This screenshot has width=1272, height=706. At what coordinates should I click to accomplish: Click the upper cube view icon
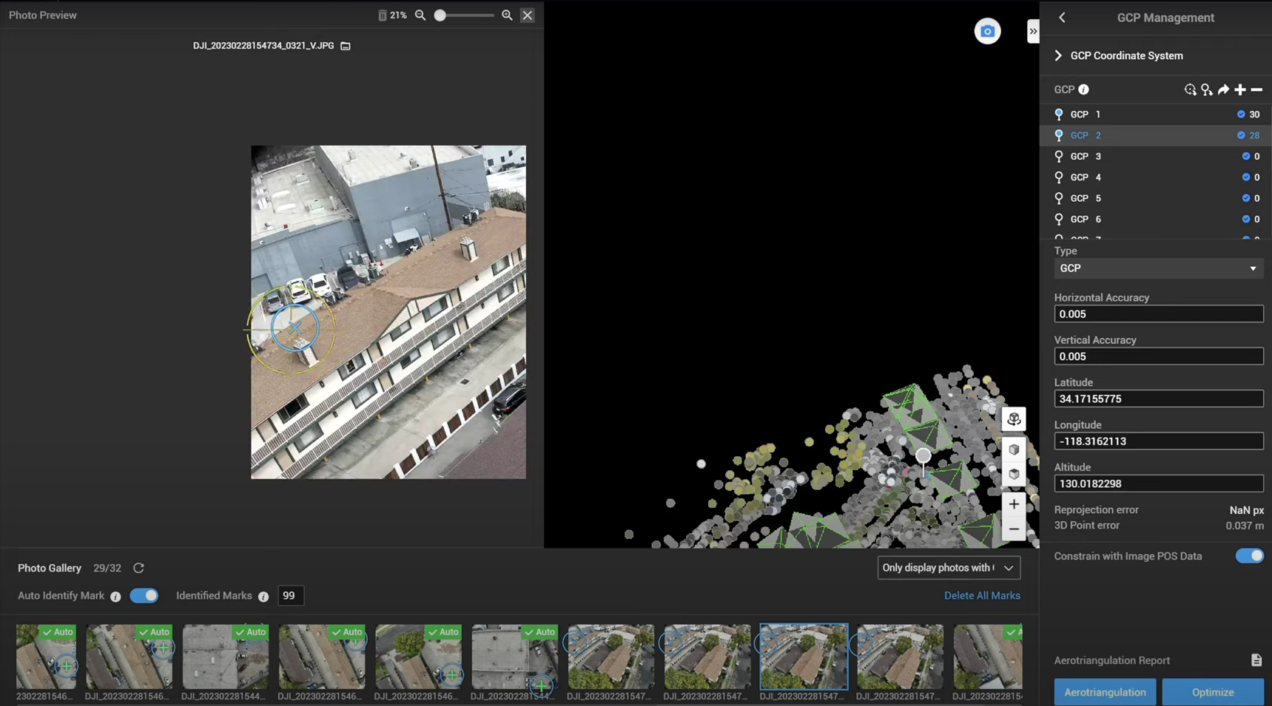[1014, 449]
